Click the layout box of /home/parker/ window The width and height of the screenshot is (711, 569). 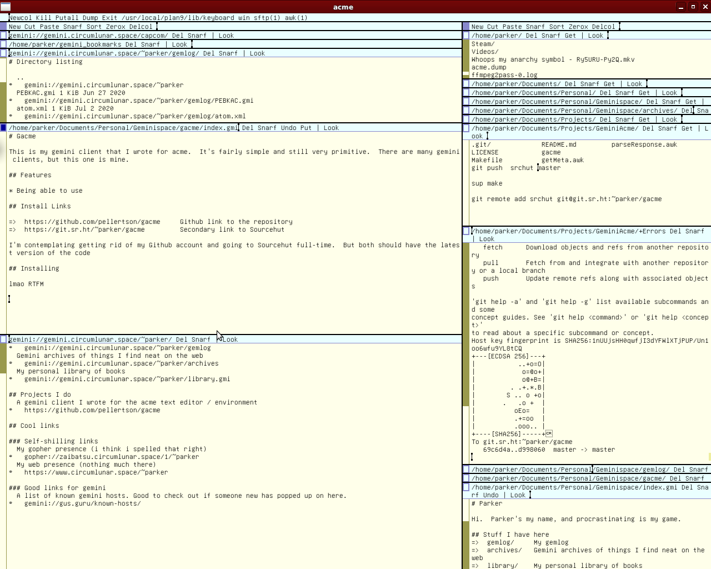coord(466,36)
